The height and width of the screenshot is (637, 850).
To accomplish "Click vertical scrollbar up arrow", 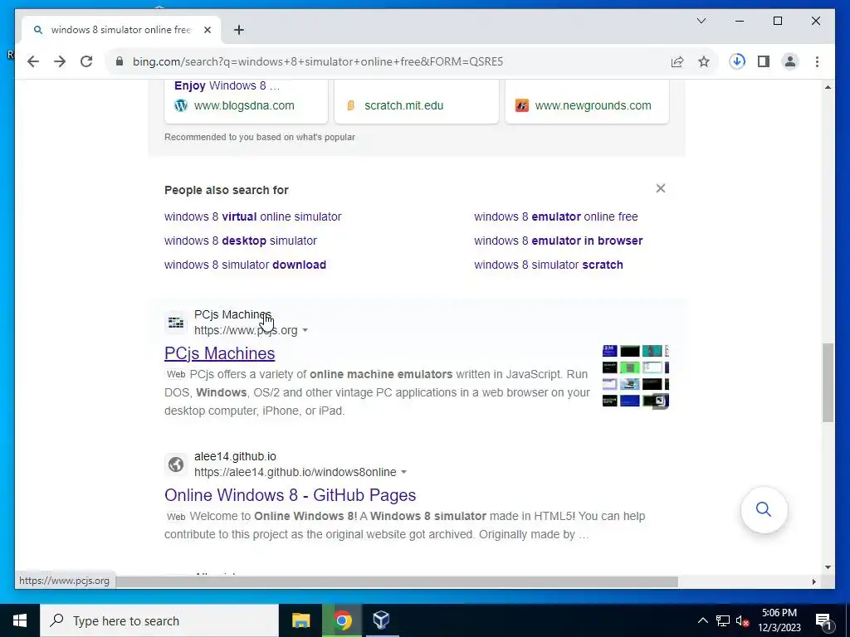I will [828, 87].
